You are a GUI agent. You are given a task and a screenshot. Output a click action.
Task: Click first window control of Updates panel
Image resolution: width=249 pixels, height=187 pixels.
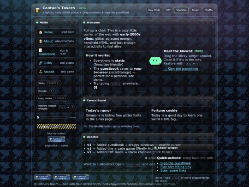[201, 137]
